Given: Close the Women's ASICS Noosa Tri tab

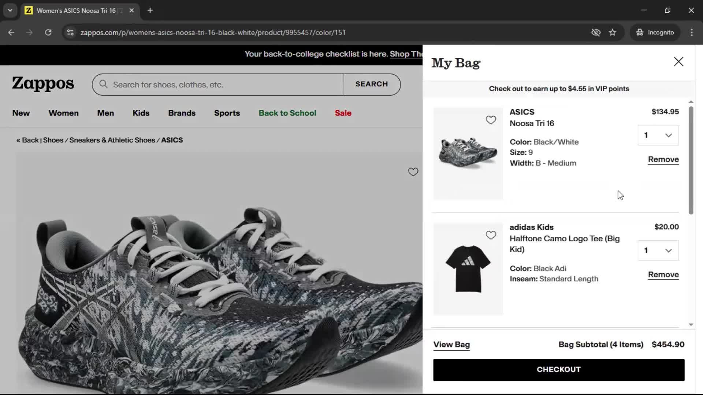Looking at the screenshot, I should coord(131,10).
